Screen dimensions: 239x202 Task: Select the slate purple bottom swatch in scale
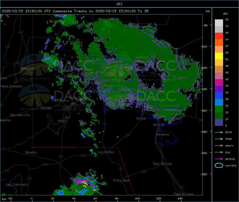(219, 122)
